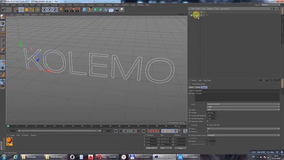The image size is (284, 160).
Task: Open the Font family dropdown
Action: [x=243, y=104]
